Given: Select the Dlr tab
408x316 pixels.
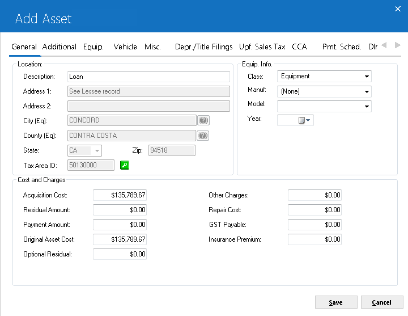Looking at the screenshot, I should (x=373, y=47).
